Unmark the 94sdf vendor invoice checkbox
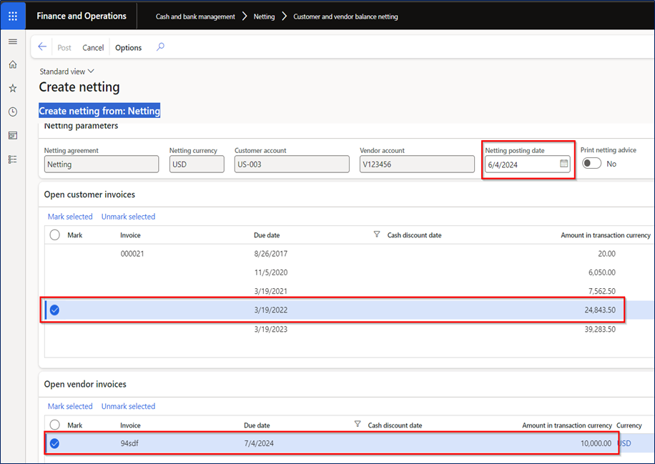The height and width of the screenshot is (464, 655). point(55,443)
